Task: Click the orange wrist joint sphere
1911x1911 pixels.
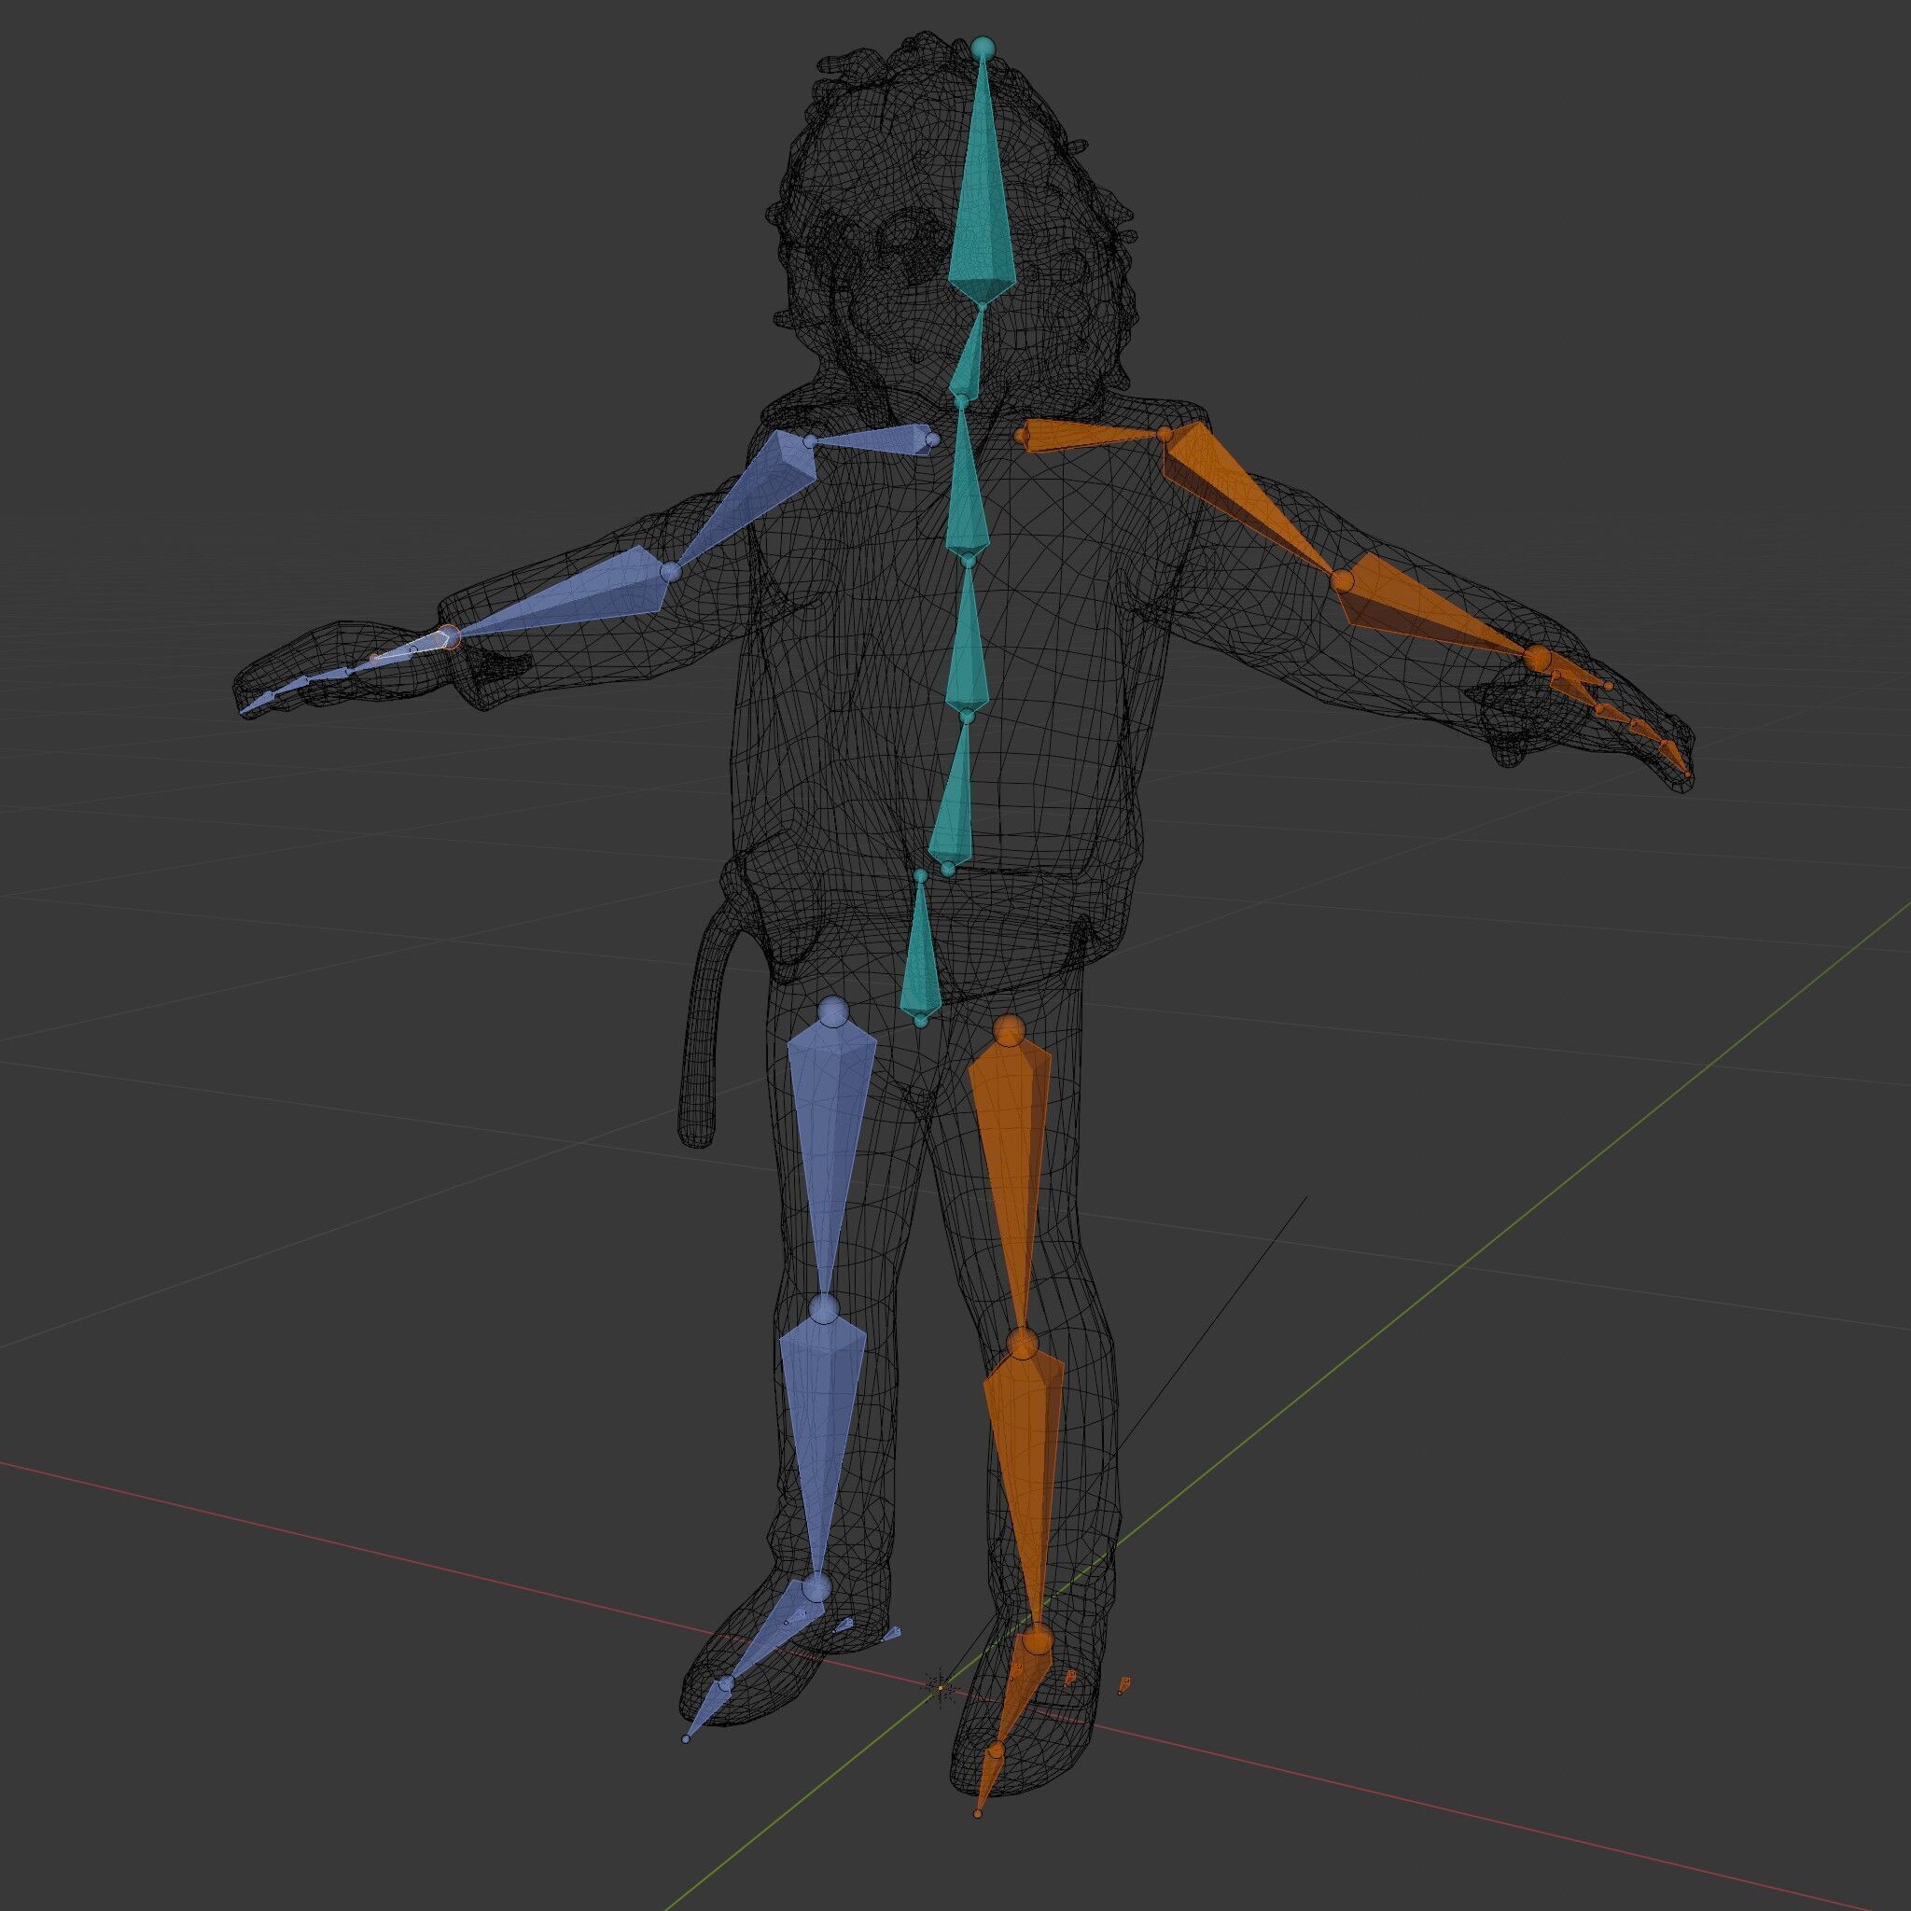Action: click(1536, 659)
